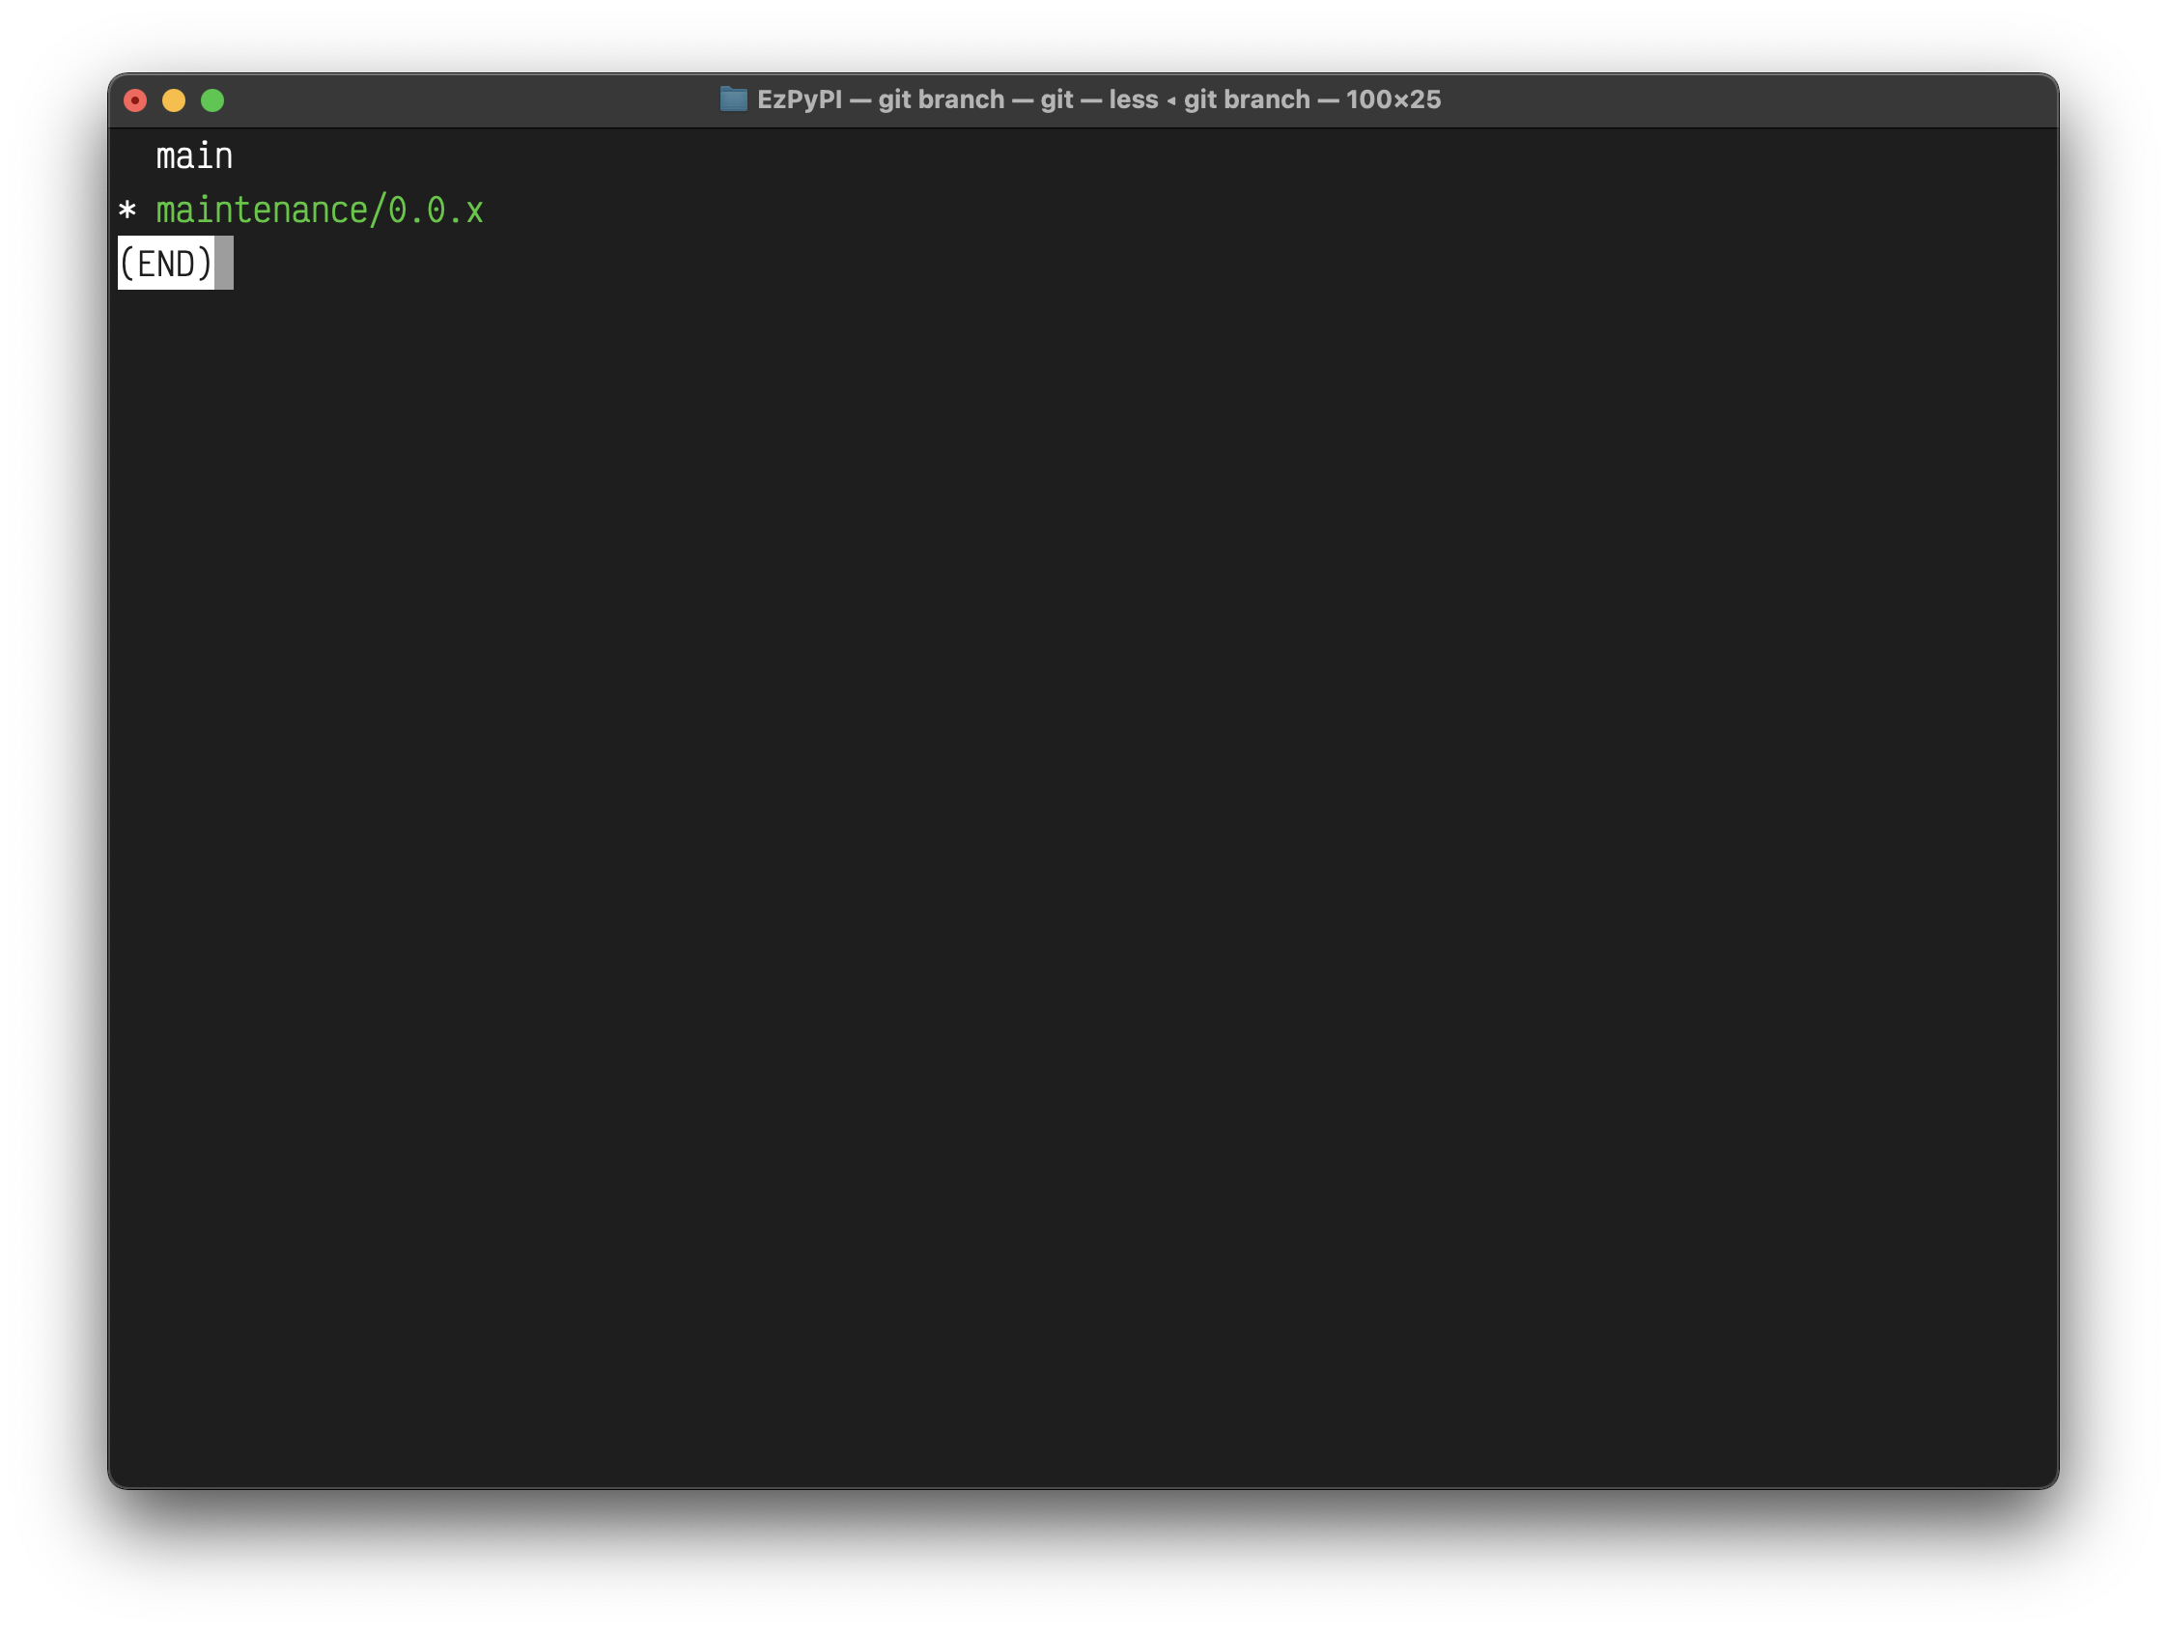Click the small triangle separator in title
This screenshot has height=1632, width=2167.
[1170, 100]
